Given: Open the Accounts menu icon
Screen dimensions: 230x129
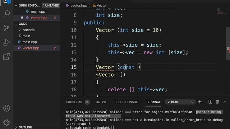Looking at the screenshot, I should tap(6, 108).
